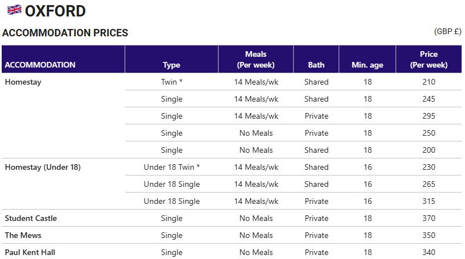This screenshot has width=465, height=259.
Task: Click the Price (Per week) column header
Action: (x=429, y=60)
